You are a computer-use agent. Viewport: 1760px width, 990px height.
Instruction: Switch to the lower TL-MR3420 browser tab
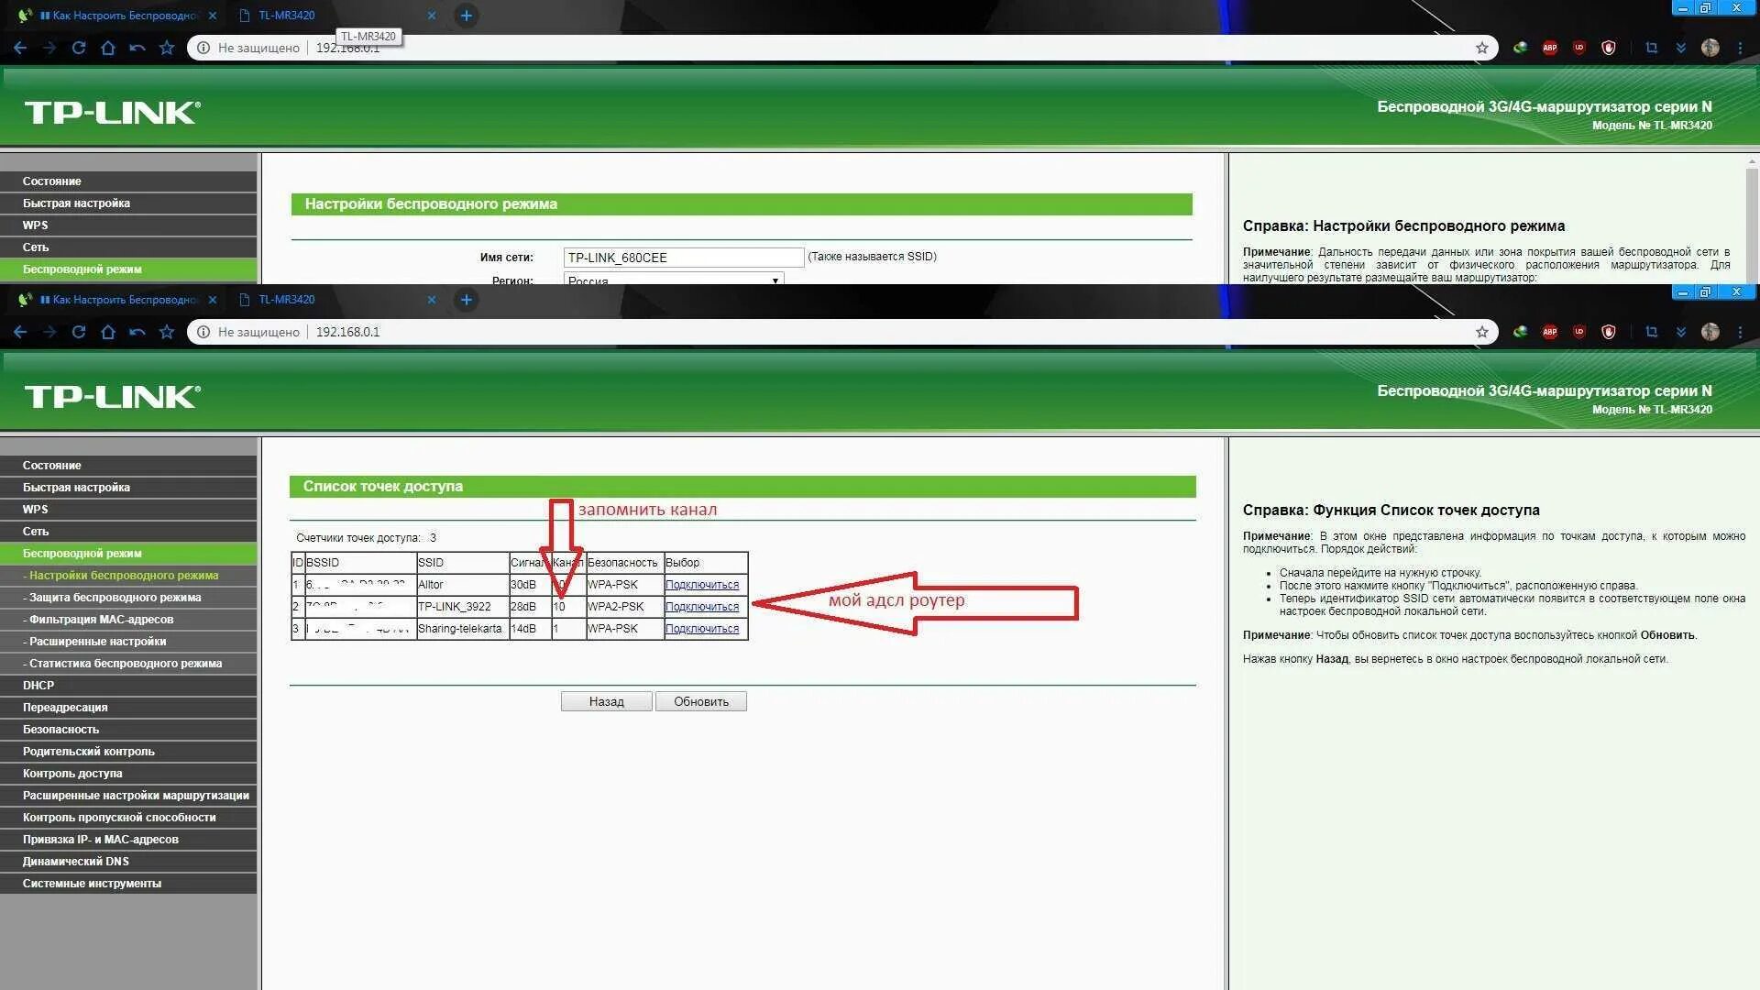pyautogui.click(x=286, y=300)
